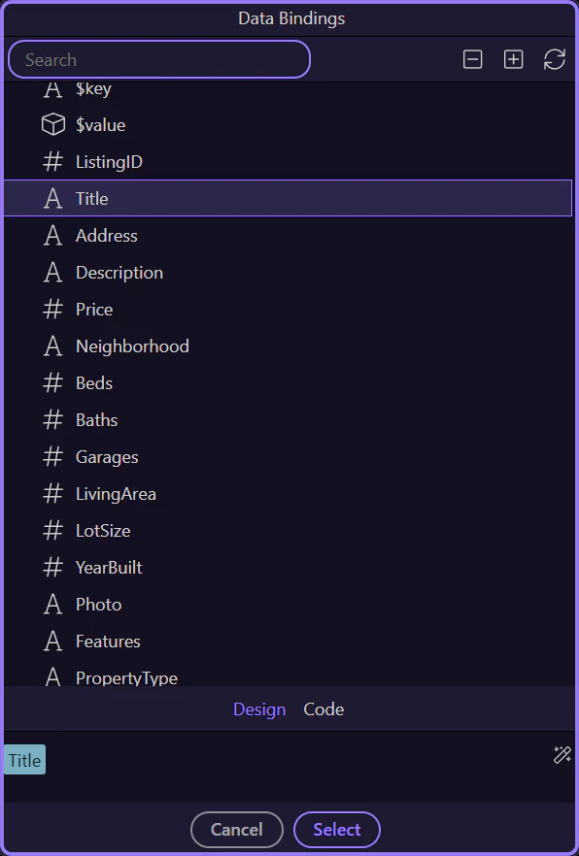The image size is (579, 856).
Task: Click the Title token chip
Action: (x=23, y=760)
